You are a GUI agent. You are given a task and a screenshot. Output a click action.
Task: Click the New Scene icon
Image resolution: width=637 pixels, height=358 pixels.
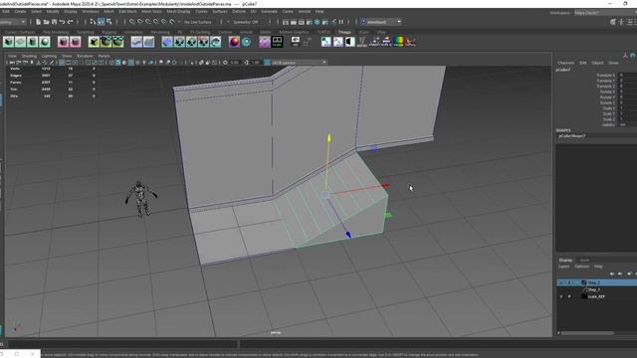(38, 22)
